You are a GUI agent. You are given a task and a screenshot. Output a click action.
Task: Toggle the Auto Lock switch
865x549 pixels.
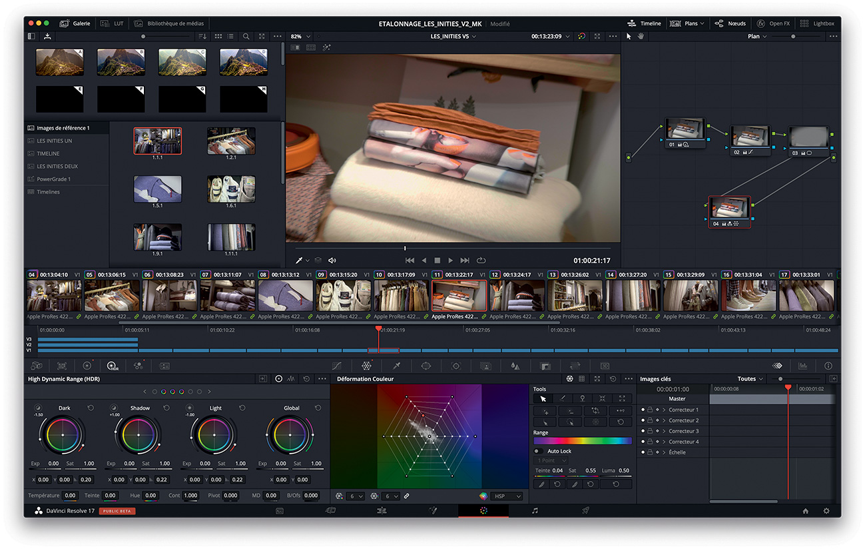pyautogui.click(x=538, y=451)
